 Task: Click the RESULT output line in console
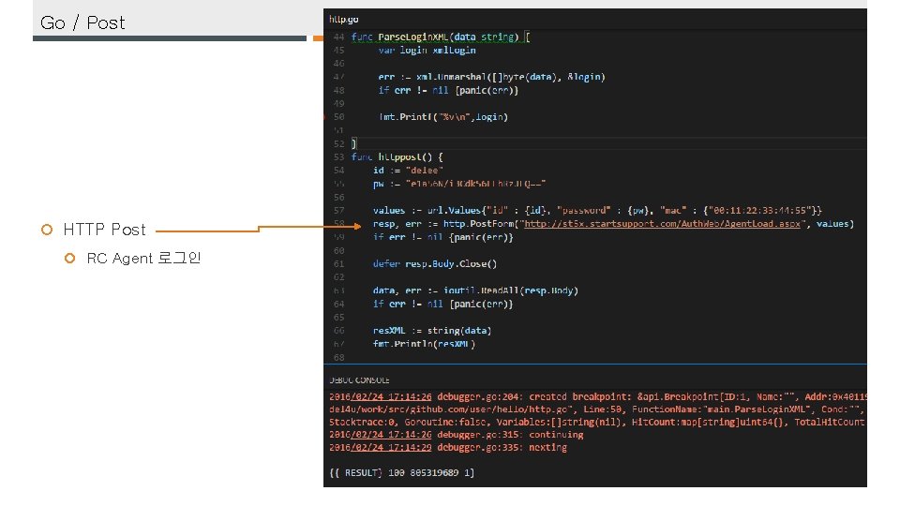click(x=402, y=472)
